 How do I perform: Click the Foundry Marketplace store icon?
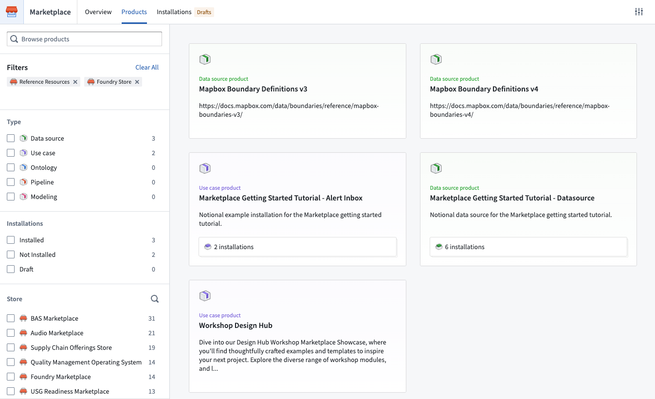(23, 377)
